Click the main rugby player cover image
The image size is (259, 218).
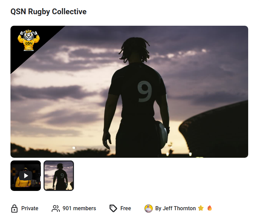click(129, 91)
